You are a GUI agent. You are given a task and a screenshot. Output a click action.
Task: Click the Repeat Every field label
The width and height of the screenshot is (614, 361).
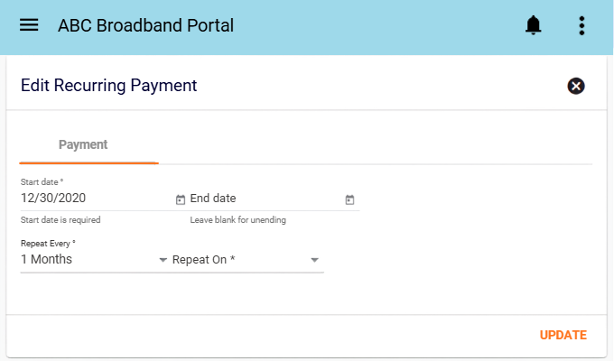click(x=48, y=244)
